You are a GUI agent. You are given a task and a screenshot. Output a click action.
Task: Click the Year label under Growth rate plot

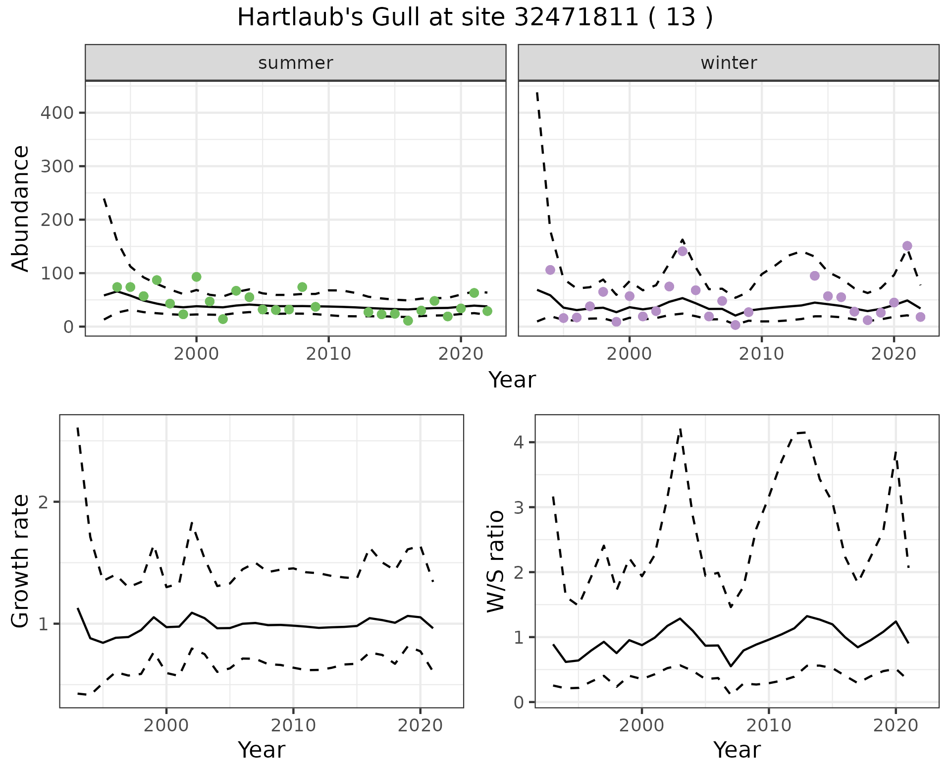(261, 750)
